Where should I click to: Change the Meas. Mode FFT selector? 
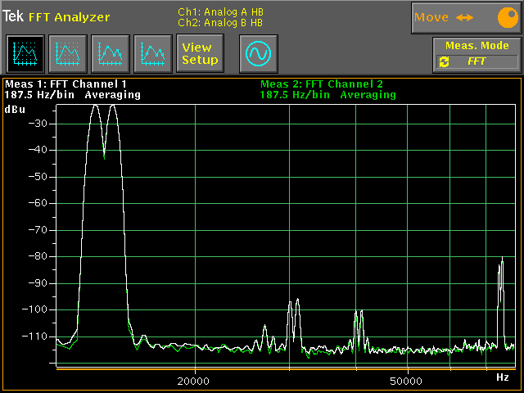[x=477, y=61]
